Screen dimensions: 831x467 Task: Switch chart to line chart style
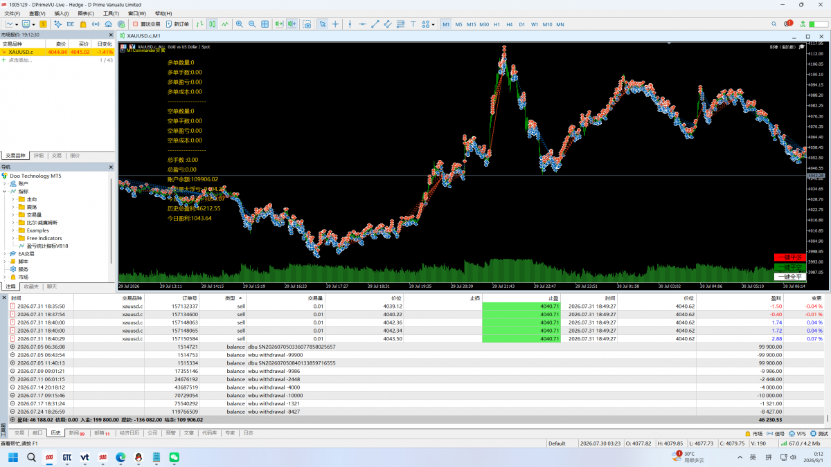(225, 24)
